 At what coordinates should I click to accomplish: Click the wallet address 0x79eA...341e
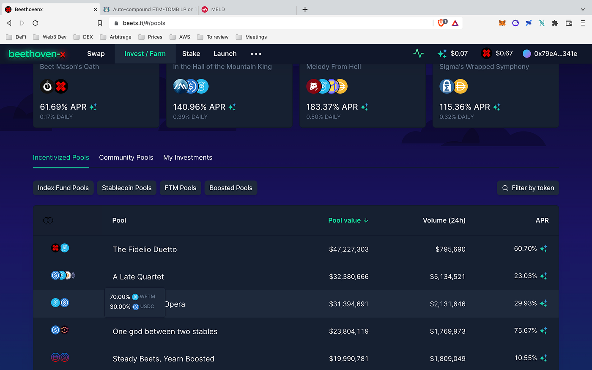pos(556,54)
